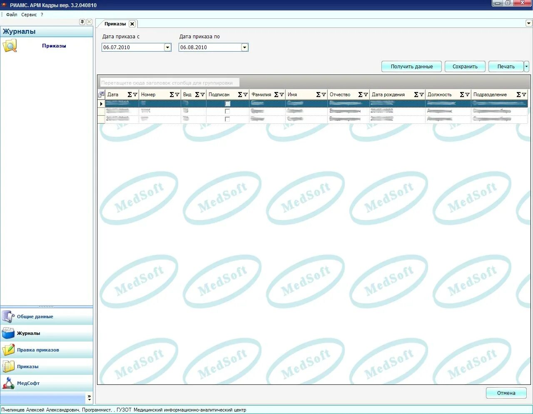Select the Общие данные navigation section
This screenshot has height=414, width=533.
[x=47, y=317]
